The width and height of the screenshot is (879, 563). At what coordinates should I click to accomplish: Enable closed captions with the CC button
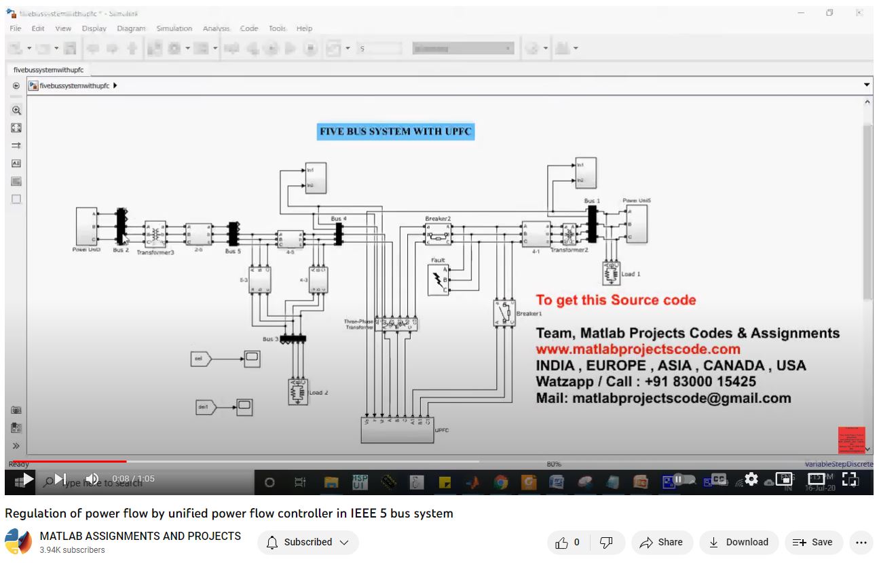718,479
